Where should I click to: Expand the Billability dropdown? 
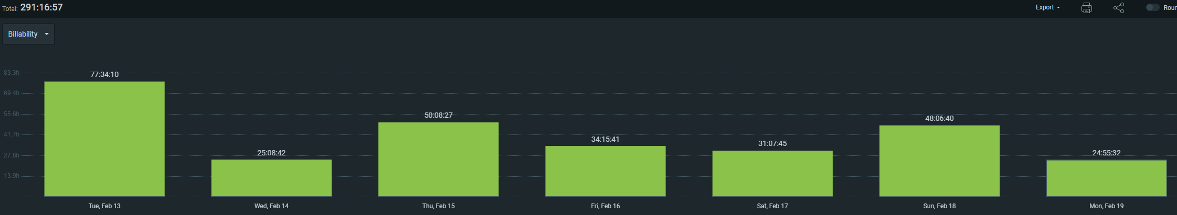pos(28,34)
